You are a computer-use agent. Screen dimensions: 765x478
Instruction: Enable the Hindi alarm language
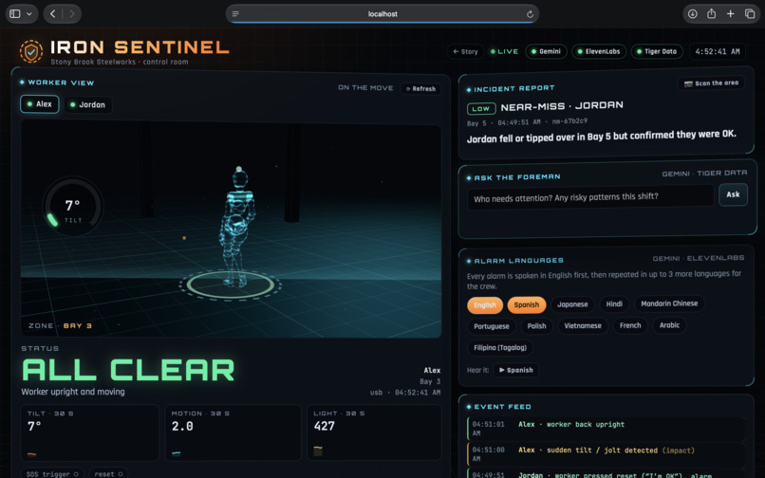[x=614, y=303]
